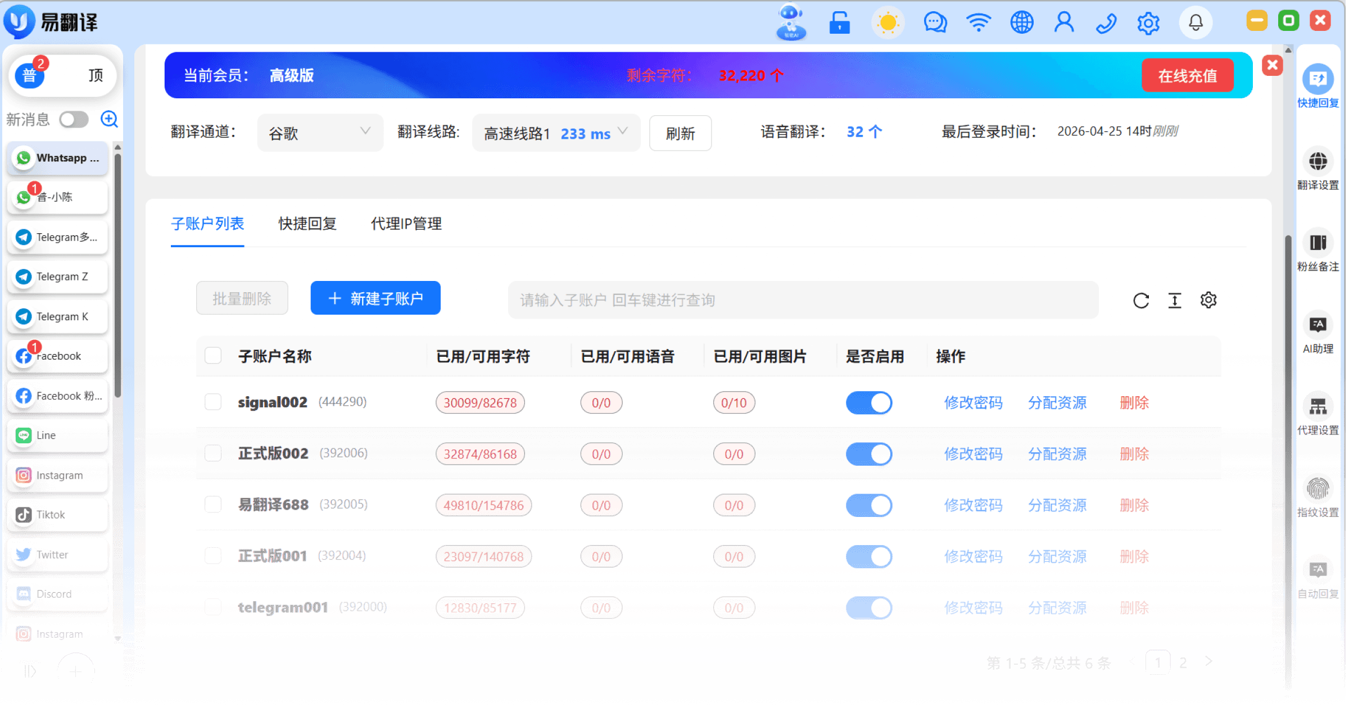Click the magnifier plus icon beside 新消息
This screenshot has width=1349, height=708.
click(109, 119)
